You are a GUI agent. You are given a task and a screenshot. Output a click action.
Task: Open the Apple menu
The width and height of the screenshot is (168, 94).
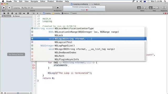(x=3, y=1)
